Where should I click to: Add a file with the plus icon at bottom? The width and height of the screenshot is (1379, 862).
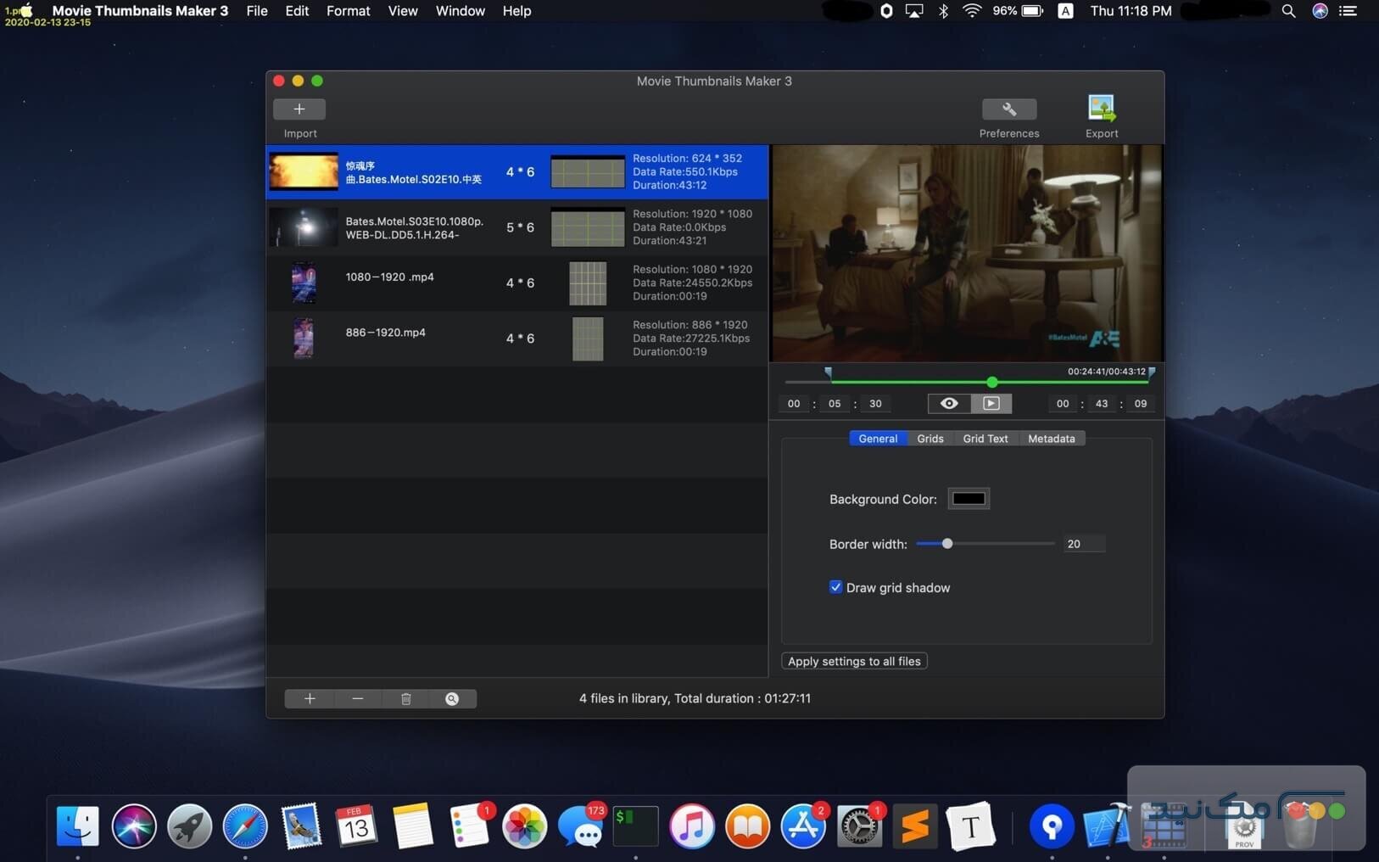(310, 698)
